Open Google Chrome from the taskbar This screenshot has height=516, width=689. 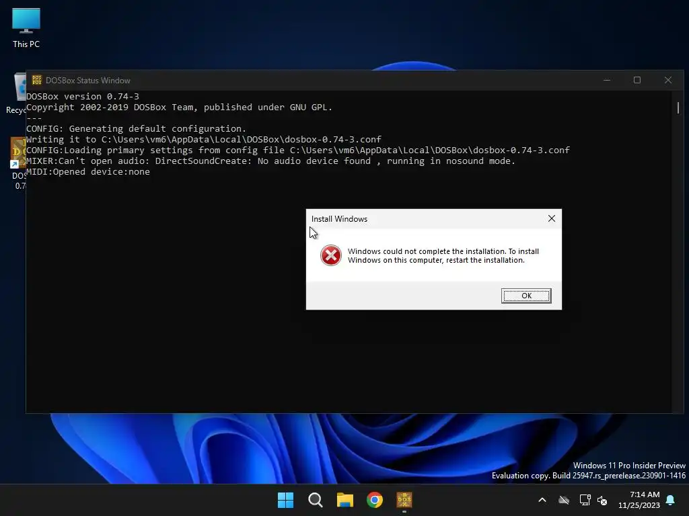point(375,500)
